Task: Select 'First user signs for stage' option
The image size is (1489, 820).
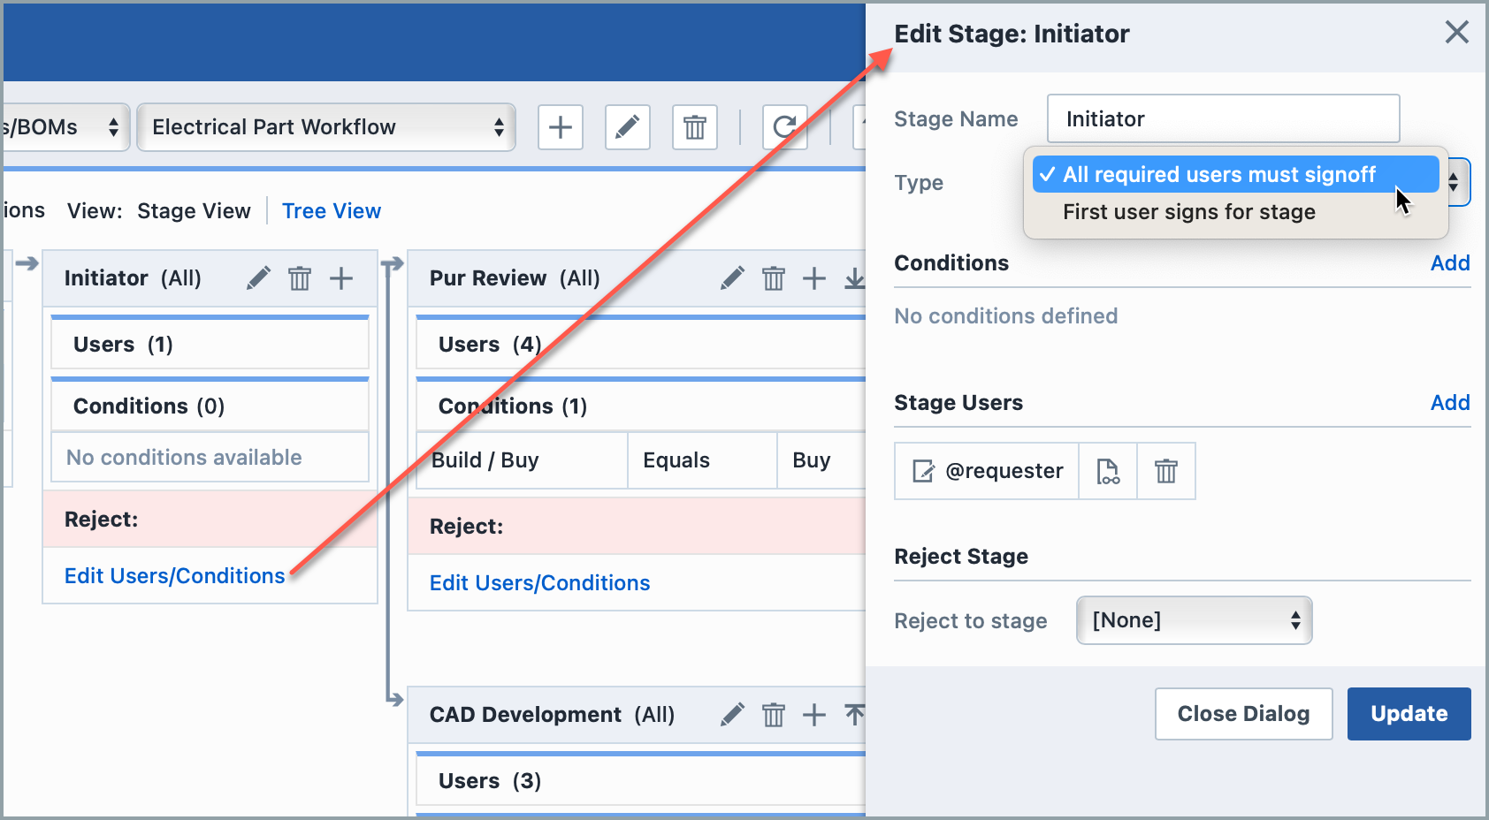Action: 1189,211
